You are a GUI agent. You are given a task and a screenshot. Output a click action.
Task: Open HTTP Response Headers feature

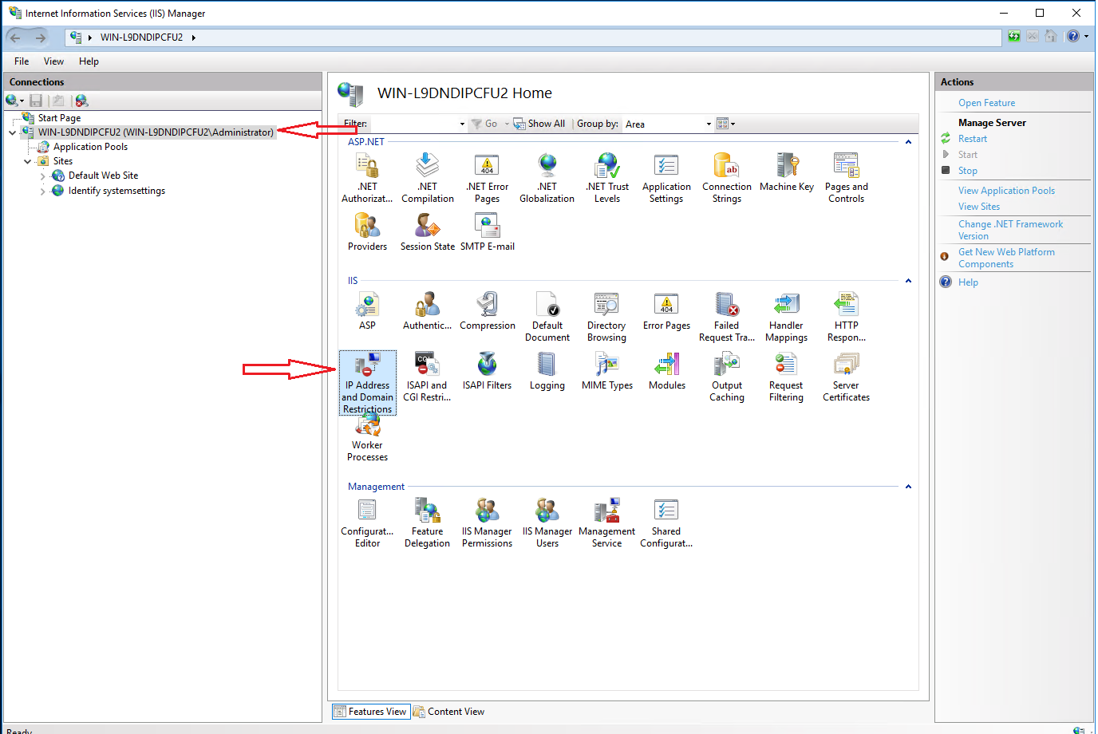click(x=847, y=317)
